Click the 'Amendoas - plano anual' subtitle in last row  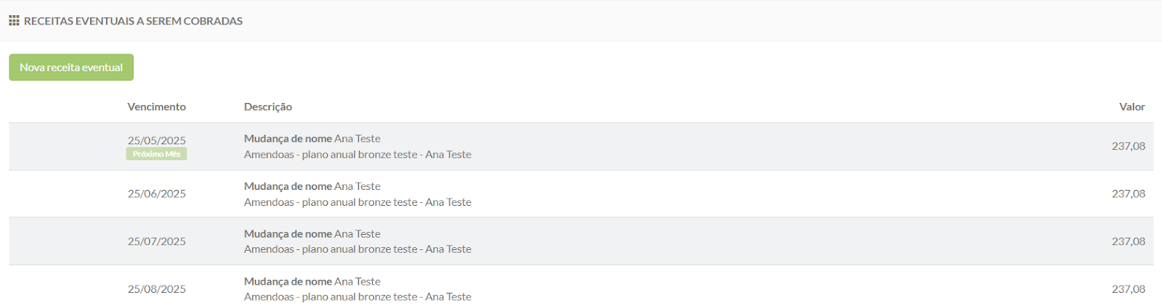pos(357,296)
